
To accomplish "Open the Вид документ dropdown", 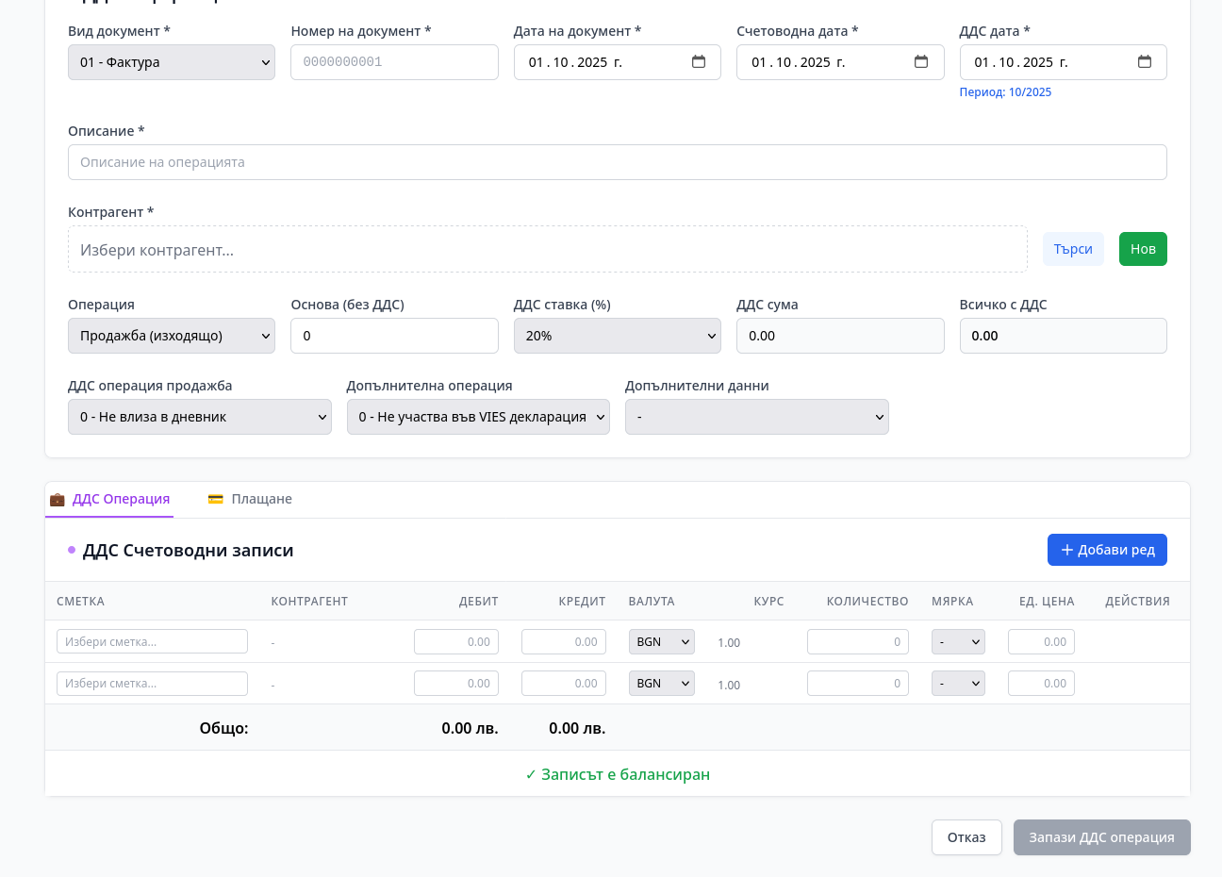I will (172, 62).
